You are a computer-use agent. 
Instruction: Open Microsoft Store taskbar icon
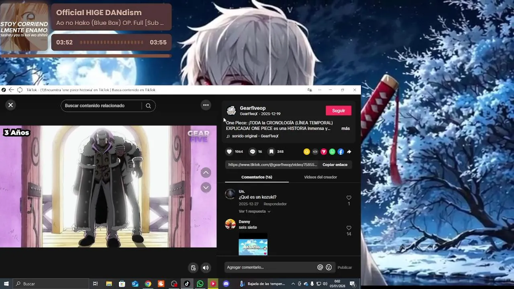[122, 284]
